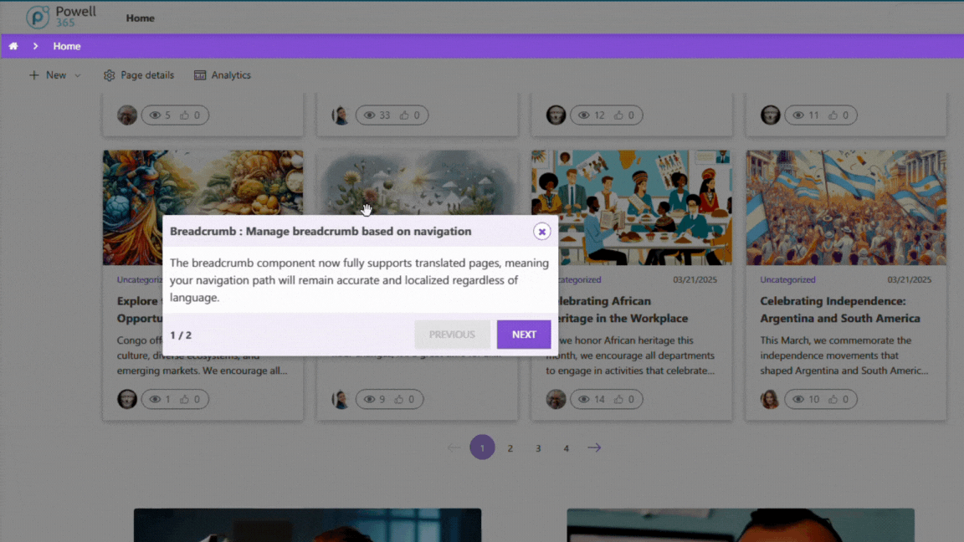This screenshot has height=542, width=964.
Task: Click the bottom right video thumbnail
Action: [x=741, y=524]
